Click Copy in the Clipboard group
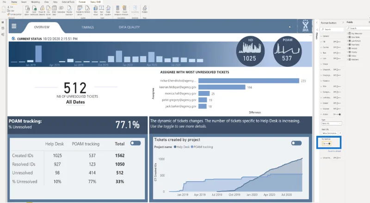Image resolution: width=370 pixels, height=203 pixels. click(11, 11)
